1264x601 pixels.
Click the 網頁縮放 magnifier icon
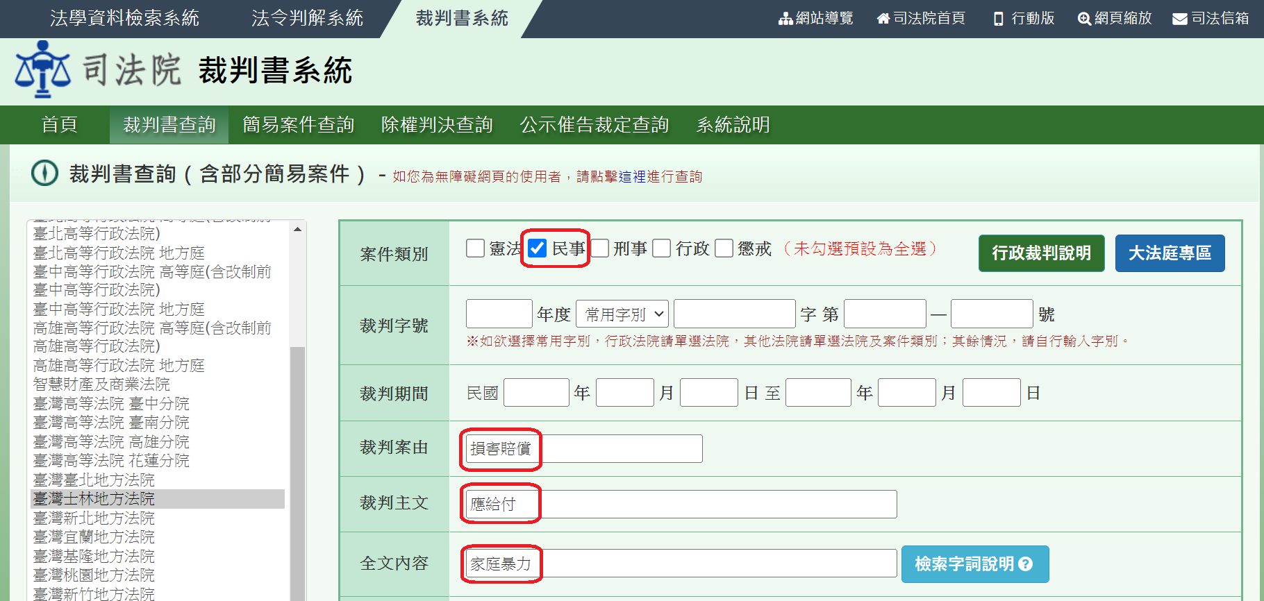tap(1084, 19)
